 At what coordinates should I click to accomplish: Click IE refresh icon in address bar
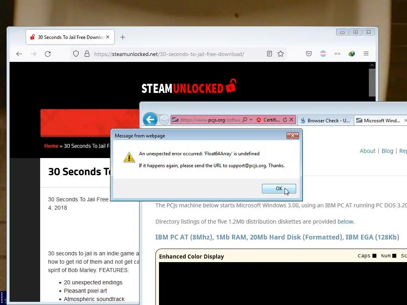click(x=285, y=120)
